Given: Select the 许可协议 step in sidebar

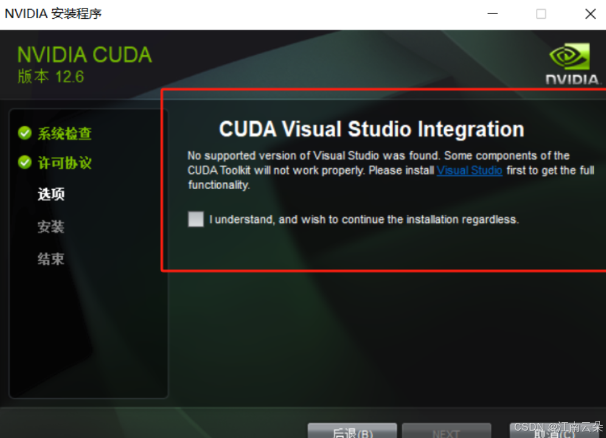Looking at the screenshot, I should pyautogui.click(x=64, y=163).
